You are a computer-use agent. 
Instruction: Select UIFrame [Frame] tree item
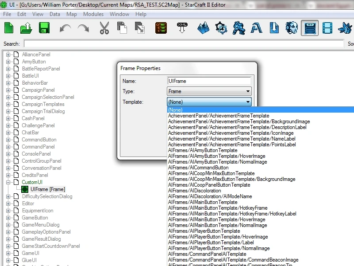pyautogui.click(x=48, y=189)
